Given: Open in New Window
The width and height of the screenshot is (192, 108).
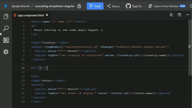Looking at the screenshot, I should (163, 6).
